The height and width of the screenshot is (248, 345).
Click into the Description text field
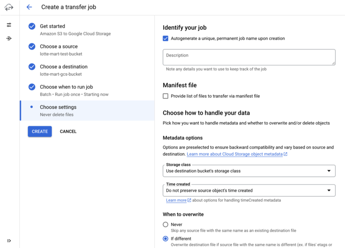[249, 57]
